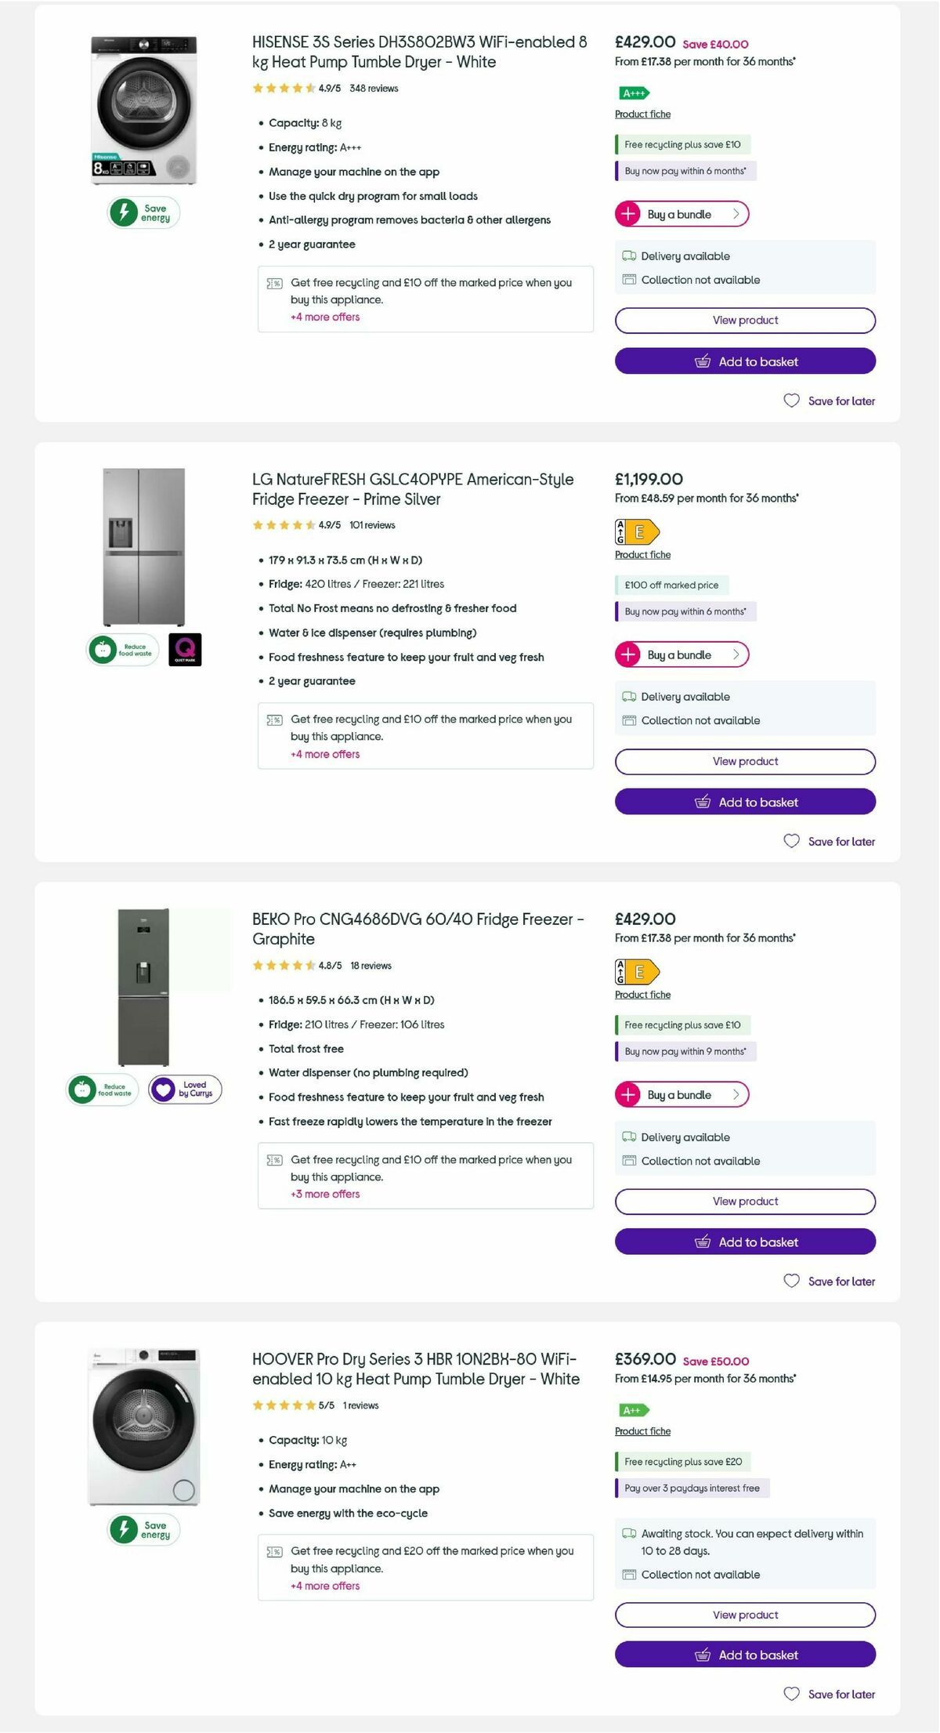Viewport: 940px width, 1733px height.
Task: View product for Hoover Pro Dry dryer
Action: 744,1615
